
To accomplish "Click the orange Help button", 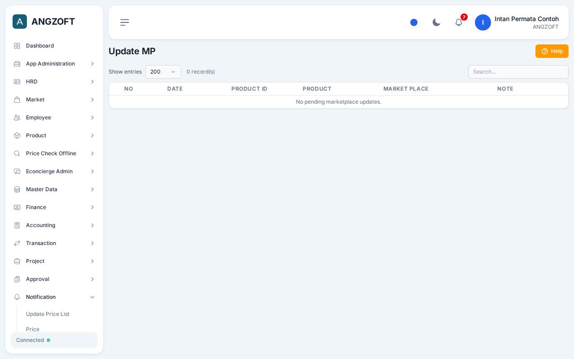I will point(552,51).
